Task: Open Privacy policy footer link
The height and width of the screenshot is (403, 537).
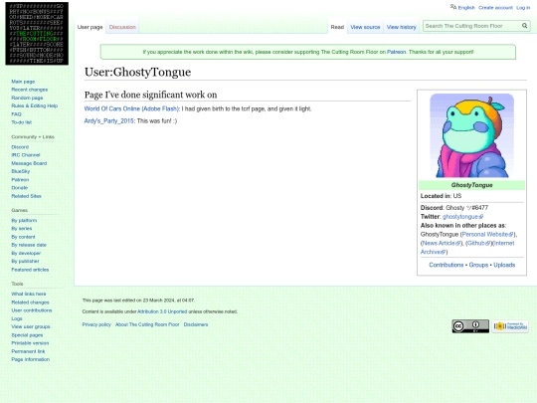Action: pos(96,324)
